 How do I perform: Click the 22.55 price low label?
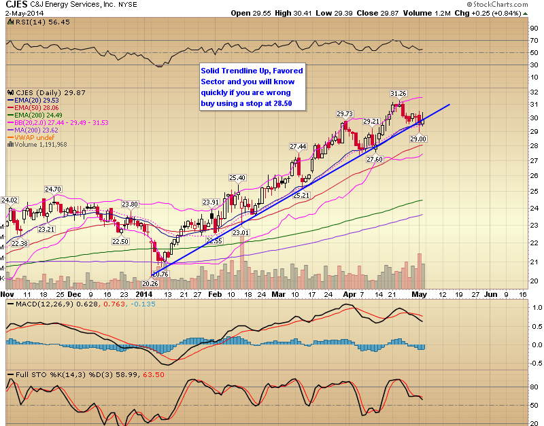coord(214,241)
